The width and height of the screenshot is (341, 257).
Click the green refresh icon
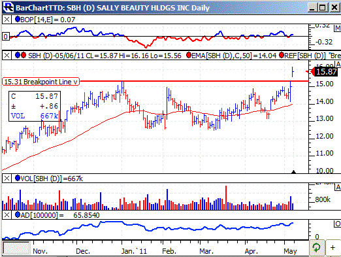tap(317, 248)
